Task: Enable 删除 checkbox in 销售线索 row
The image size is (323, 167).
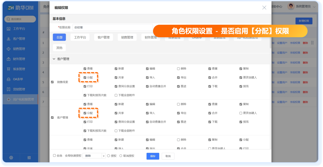Action: coord(178,69)
